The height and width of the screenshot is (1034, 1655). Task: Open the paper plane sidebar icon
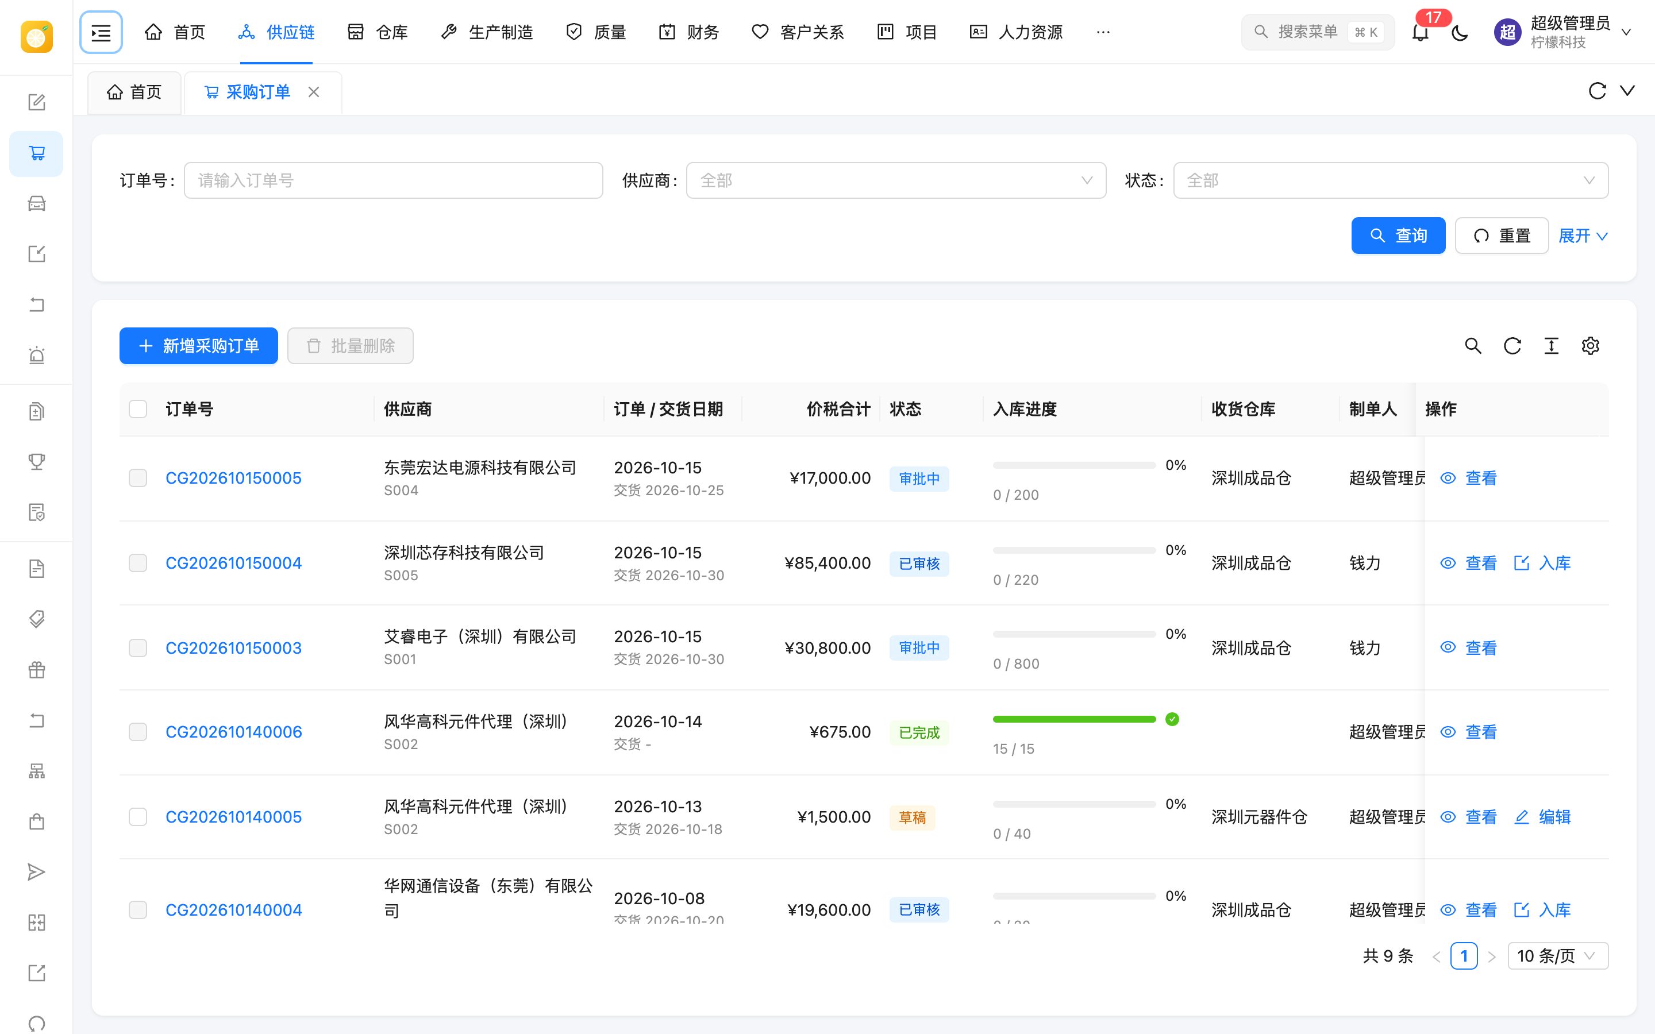[37, 873]
